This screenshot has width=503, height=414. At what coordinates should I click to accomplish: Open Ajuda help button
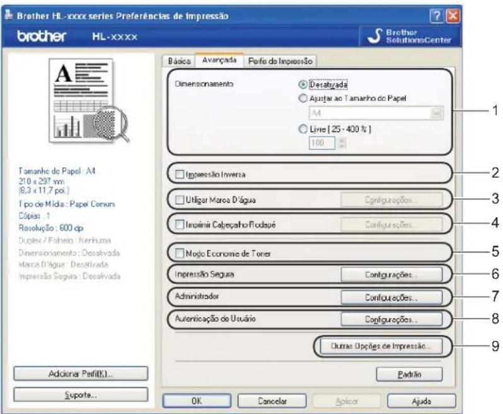tap(422, 401)
